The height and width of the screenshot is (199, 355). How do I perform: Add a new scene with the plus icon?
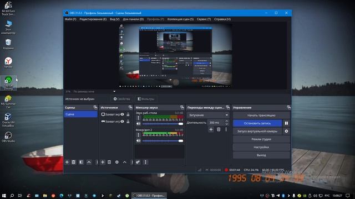click(67, 162)
